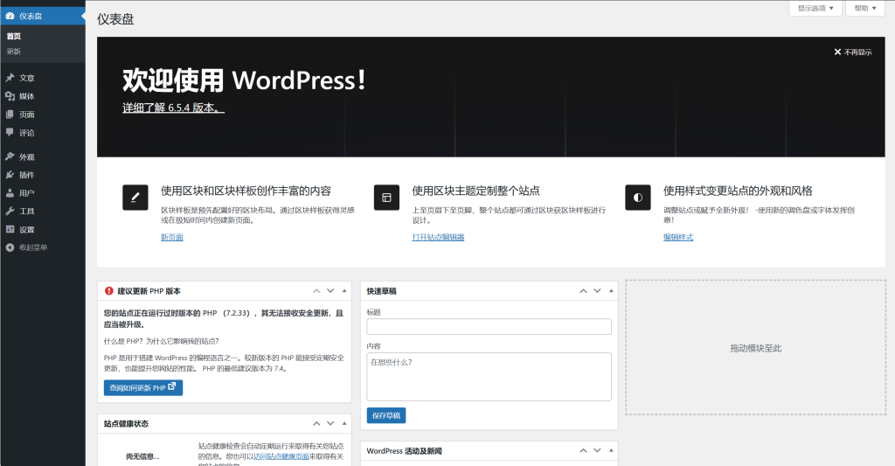Collapse the 站点健康状态 panel with triangle toggle
Viewport: 895px width, 466px height.
coord(344,423)
